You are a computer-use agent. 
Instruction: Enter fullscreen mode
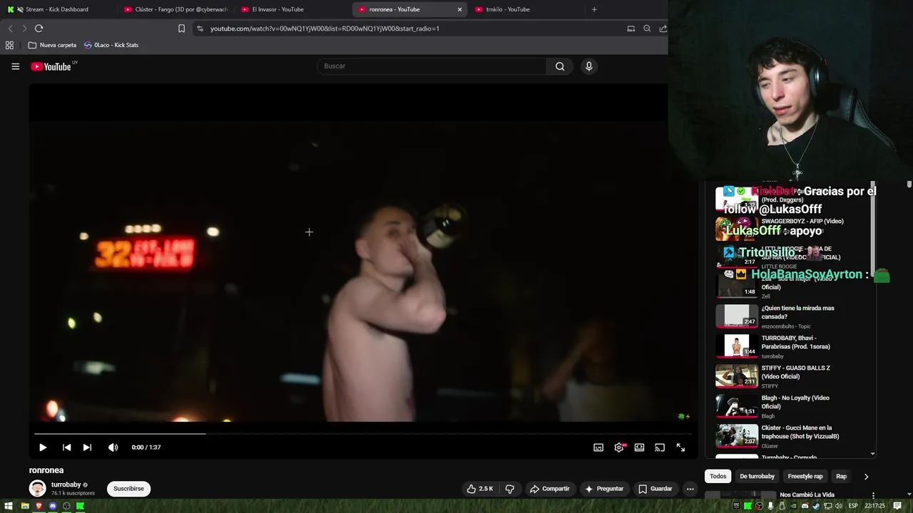coord(680,447)
